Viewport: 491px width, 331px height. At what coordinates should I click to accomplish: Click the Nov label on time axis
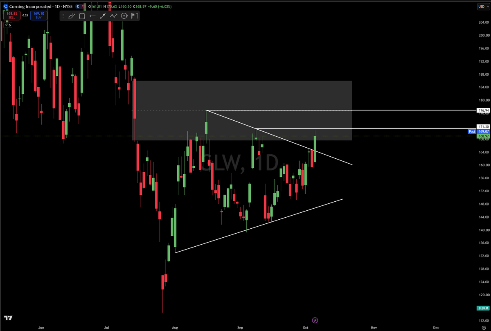pos(374,327)
